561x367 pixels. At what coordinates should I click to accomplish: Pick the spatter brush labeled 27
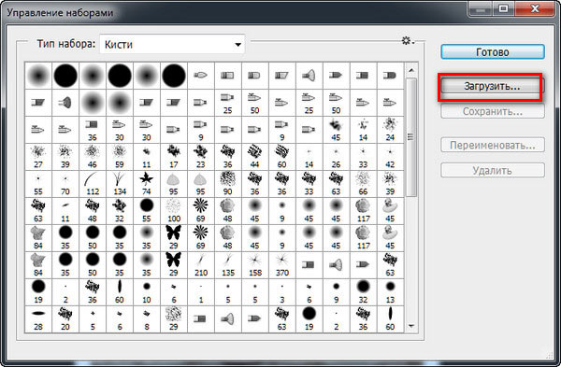click(x=38, y=157)
